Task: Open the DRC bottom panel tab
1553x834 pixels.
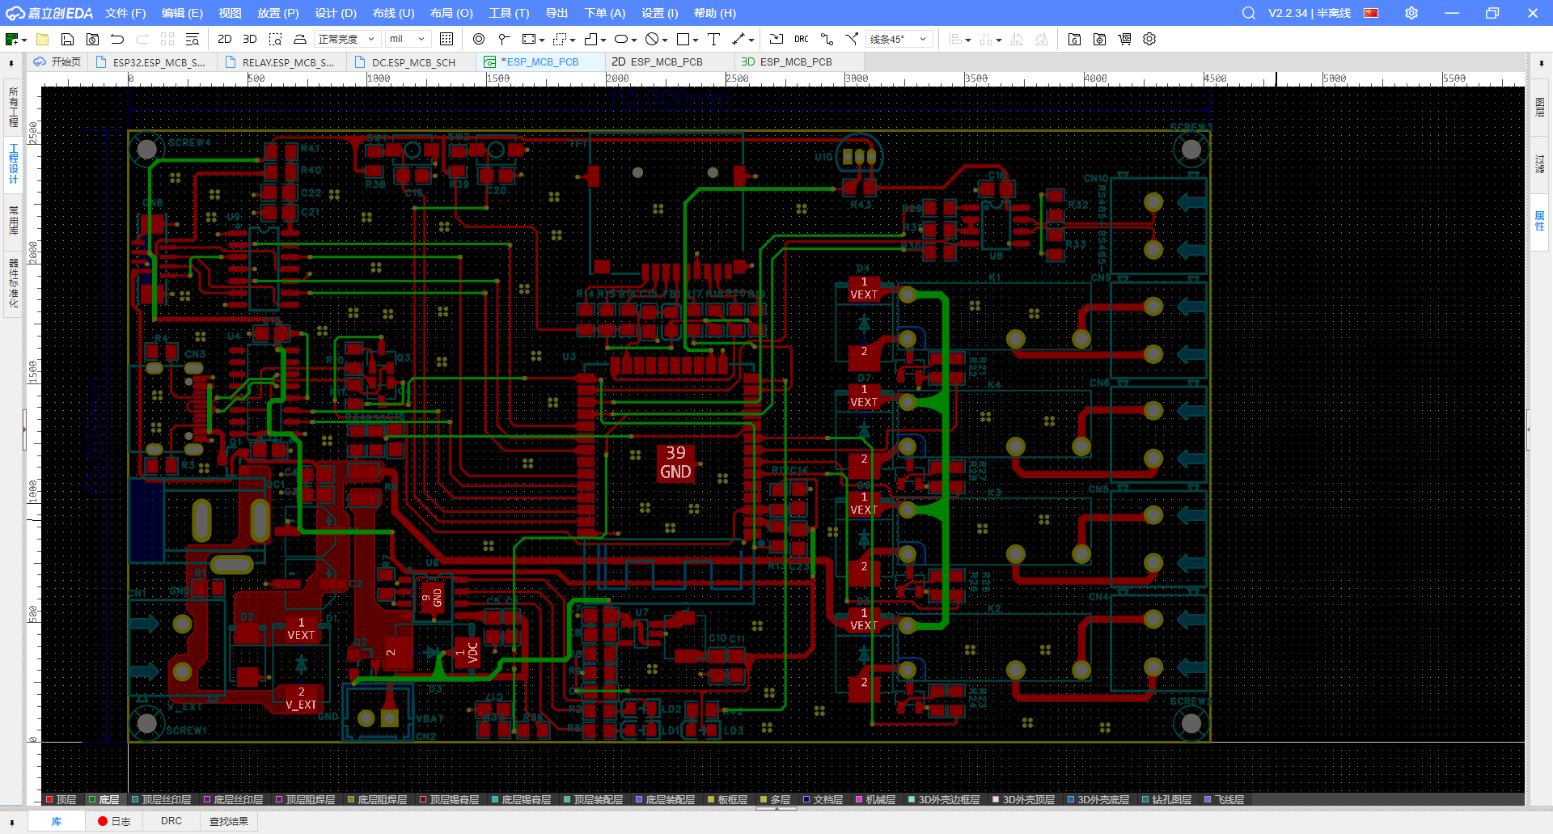Action: [171, 821]
